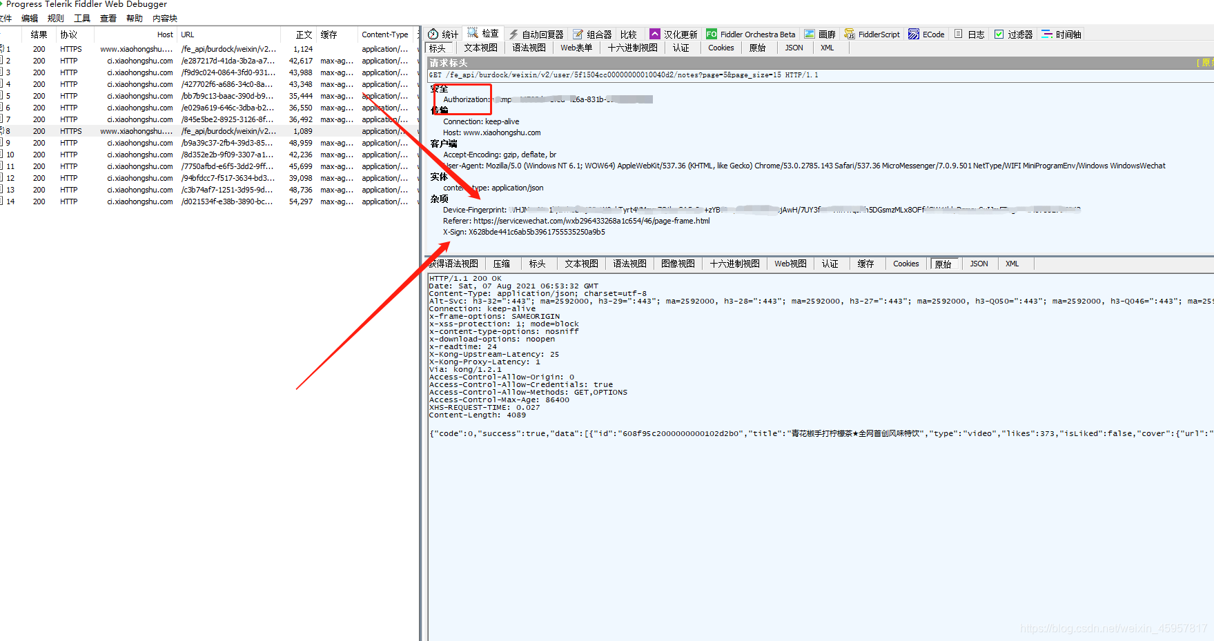Open response JSON tab

pos(979,264)
